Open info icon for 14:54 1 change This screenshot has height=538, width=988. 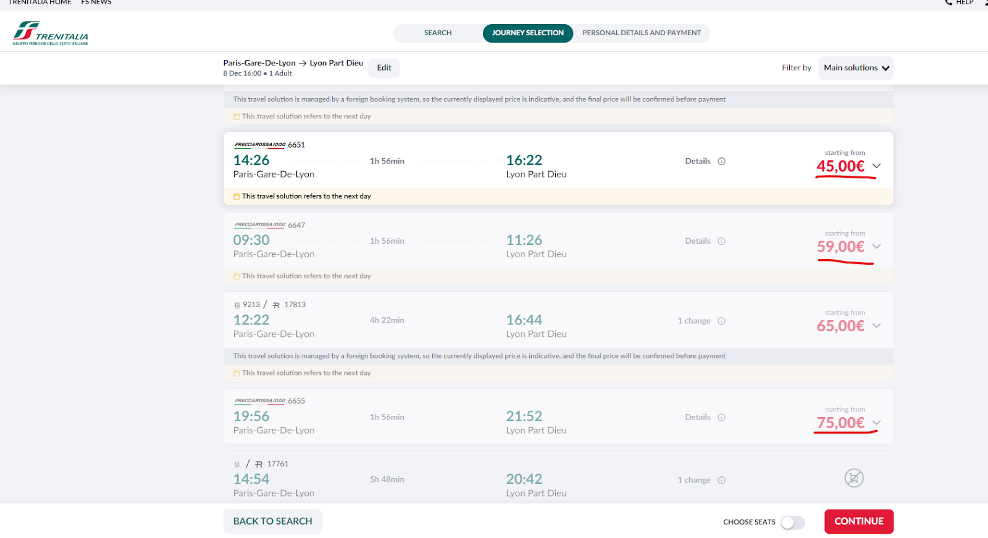coord(721,480)
